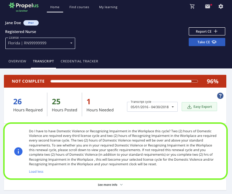Click the blue info circle icon

[18, 151]
